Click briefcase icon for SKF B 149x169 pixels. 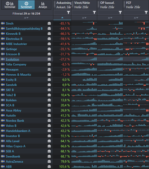pos(49,90)
